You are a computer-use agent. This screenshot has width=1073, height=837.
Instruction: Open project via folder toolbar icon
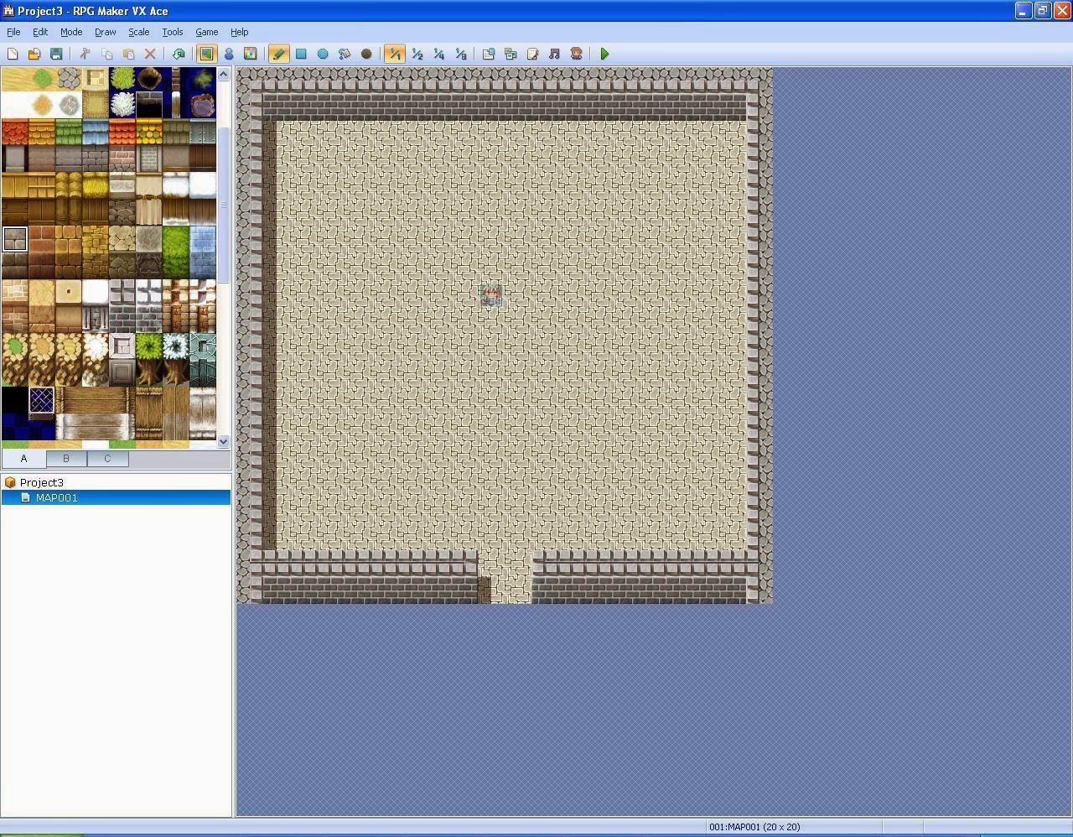click(x=34, y=54)
